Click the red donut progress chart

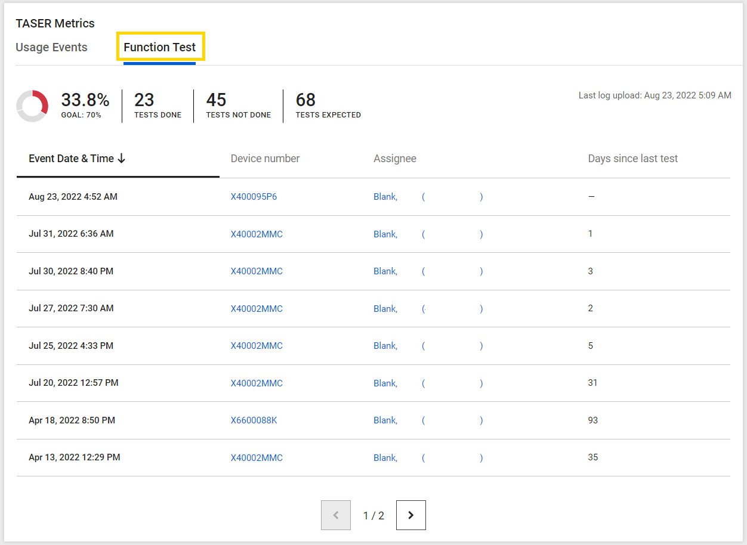[32, 106]
